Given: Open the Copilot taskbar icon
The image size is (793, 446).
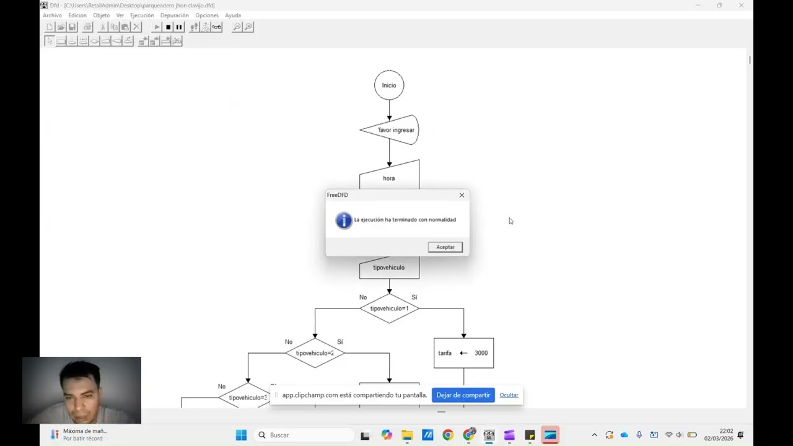Looking at the screenshot, I should (x=387, y=435).
